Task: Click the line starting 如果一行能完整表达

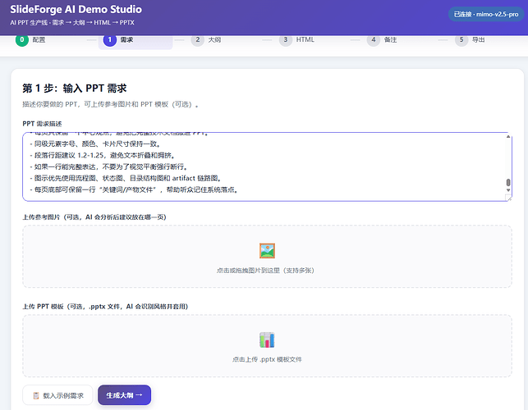Action: coord(109,166)
